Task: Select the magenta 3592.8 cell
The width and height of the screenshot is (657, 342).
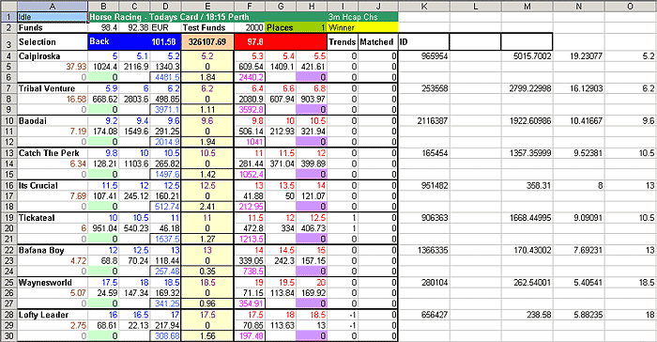Action: click(x=250, y=110)
